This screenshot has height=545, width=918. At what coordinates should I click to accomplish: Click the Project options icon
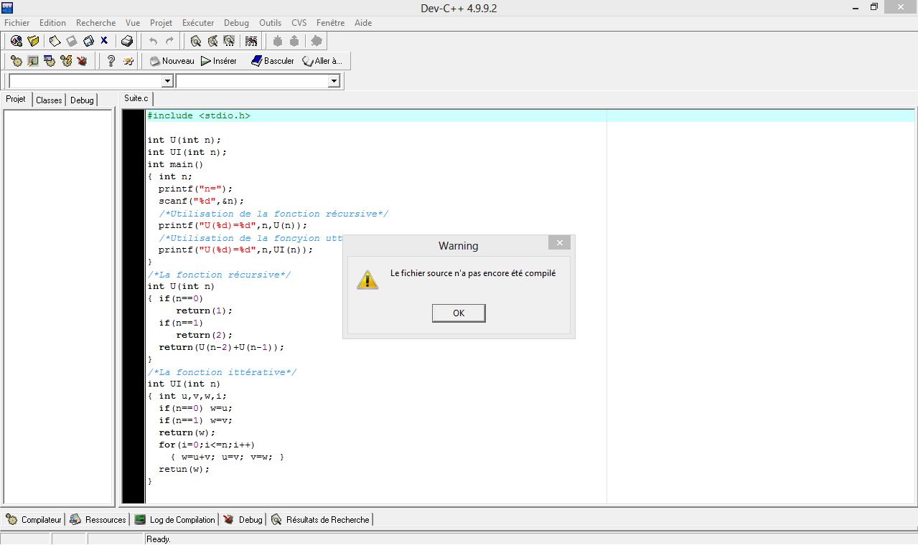point(317,41)
